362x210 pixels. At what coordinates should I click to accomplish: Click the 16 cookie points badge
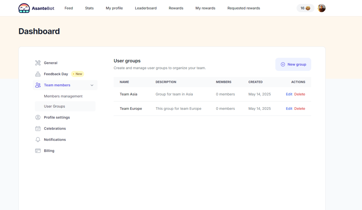pyautogui.click(x=305, y=8)
